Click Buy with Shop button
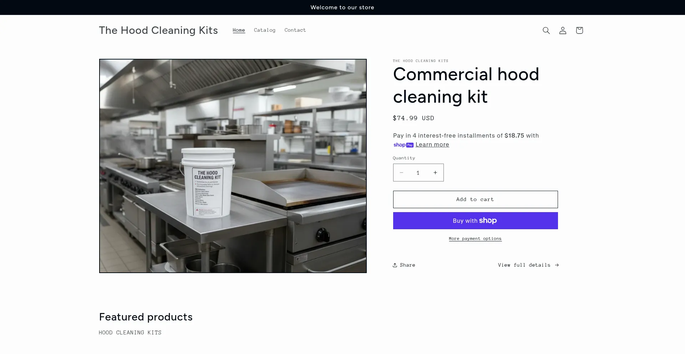 point(475,221)
